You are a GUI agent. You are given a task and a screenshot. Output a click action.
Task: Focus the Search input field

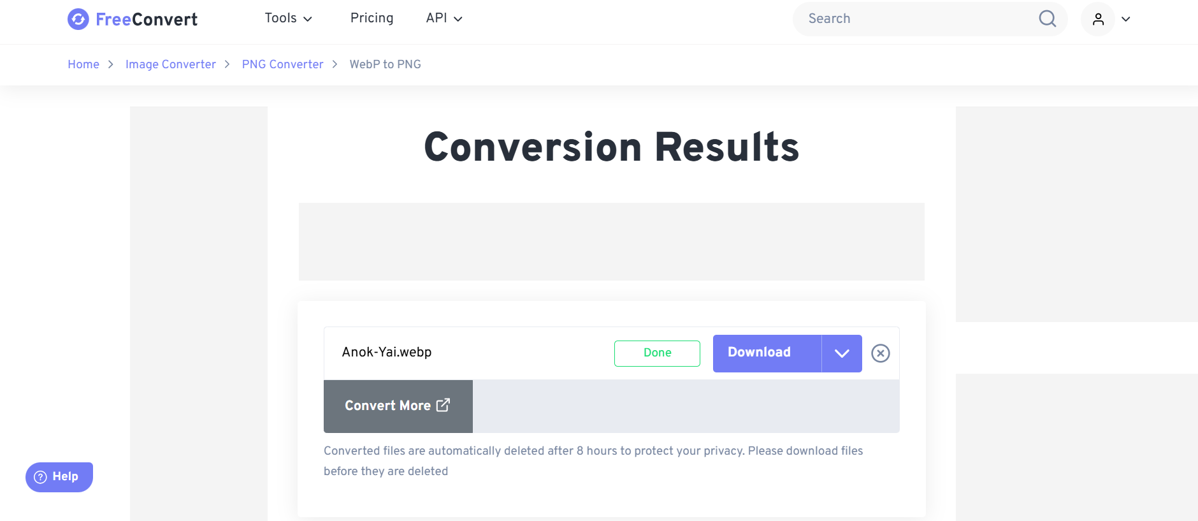pyautogui.click(x=918, y=18)
